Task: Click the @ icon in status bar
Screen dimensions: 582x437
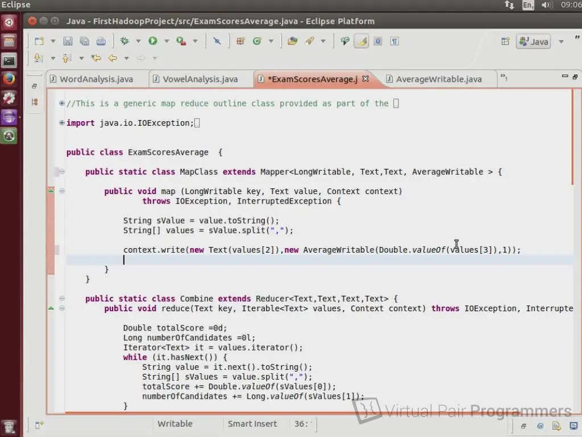Action: click(540, 426)
